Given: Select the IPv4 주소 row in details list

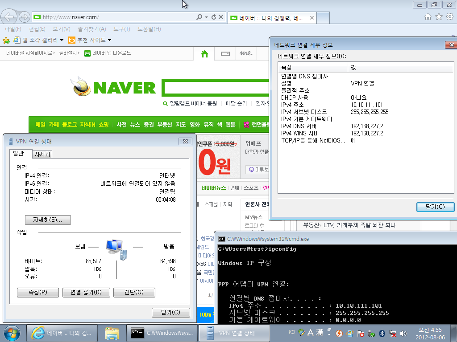Looking at the screenshot, I should coord(366,105).
